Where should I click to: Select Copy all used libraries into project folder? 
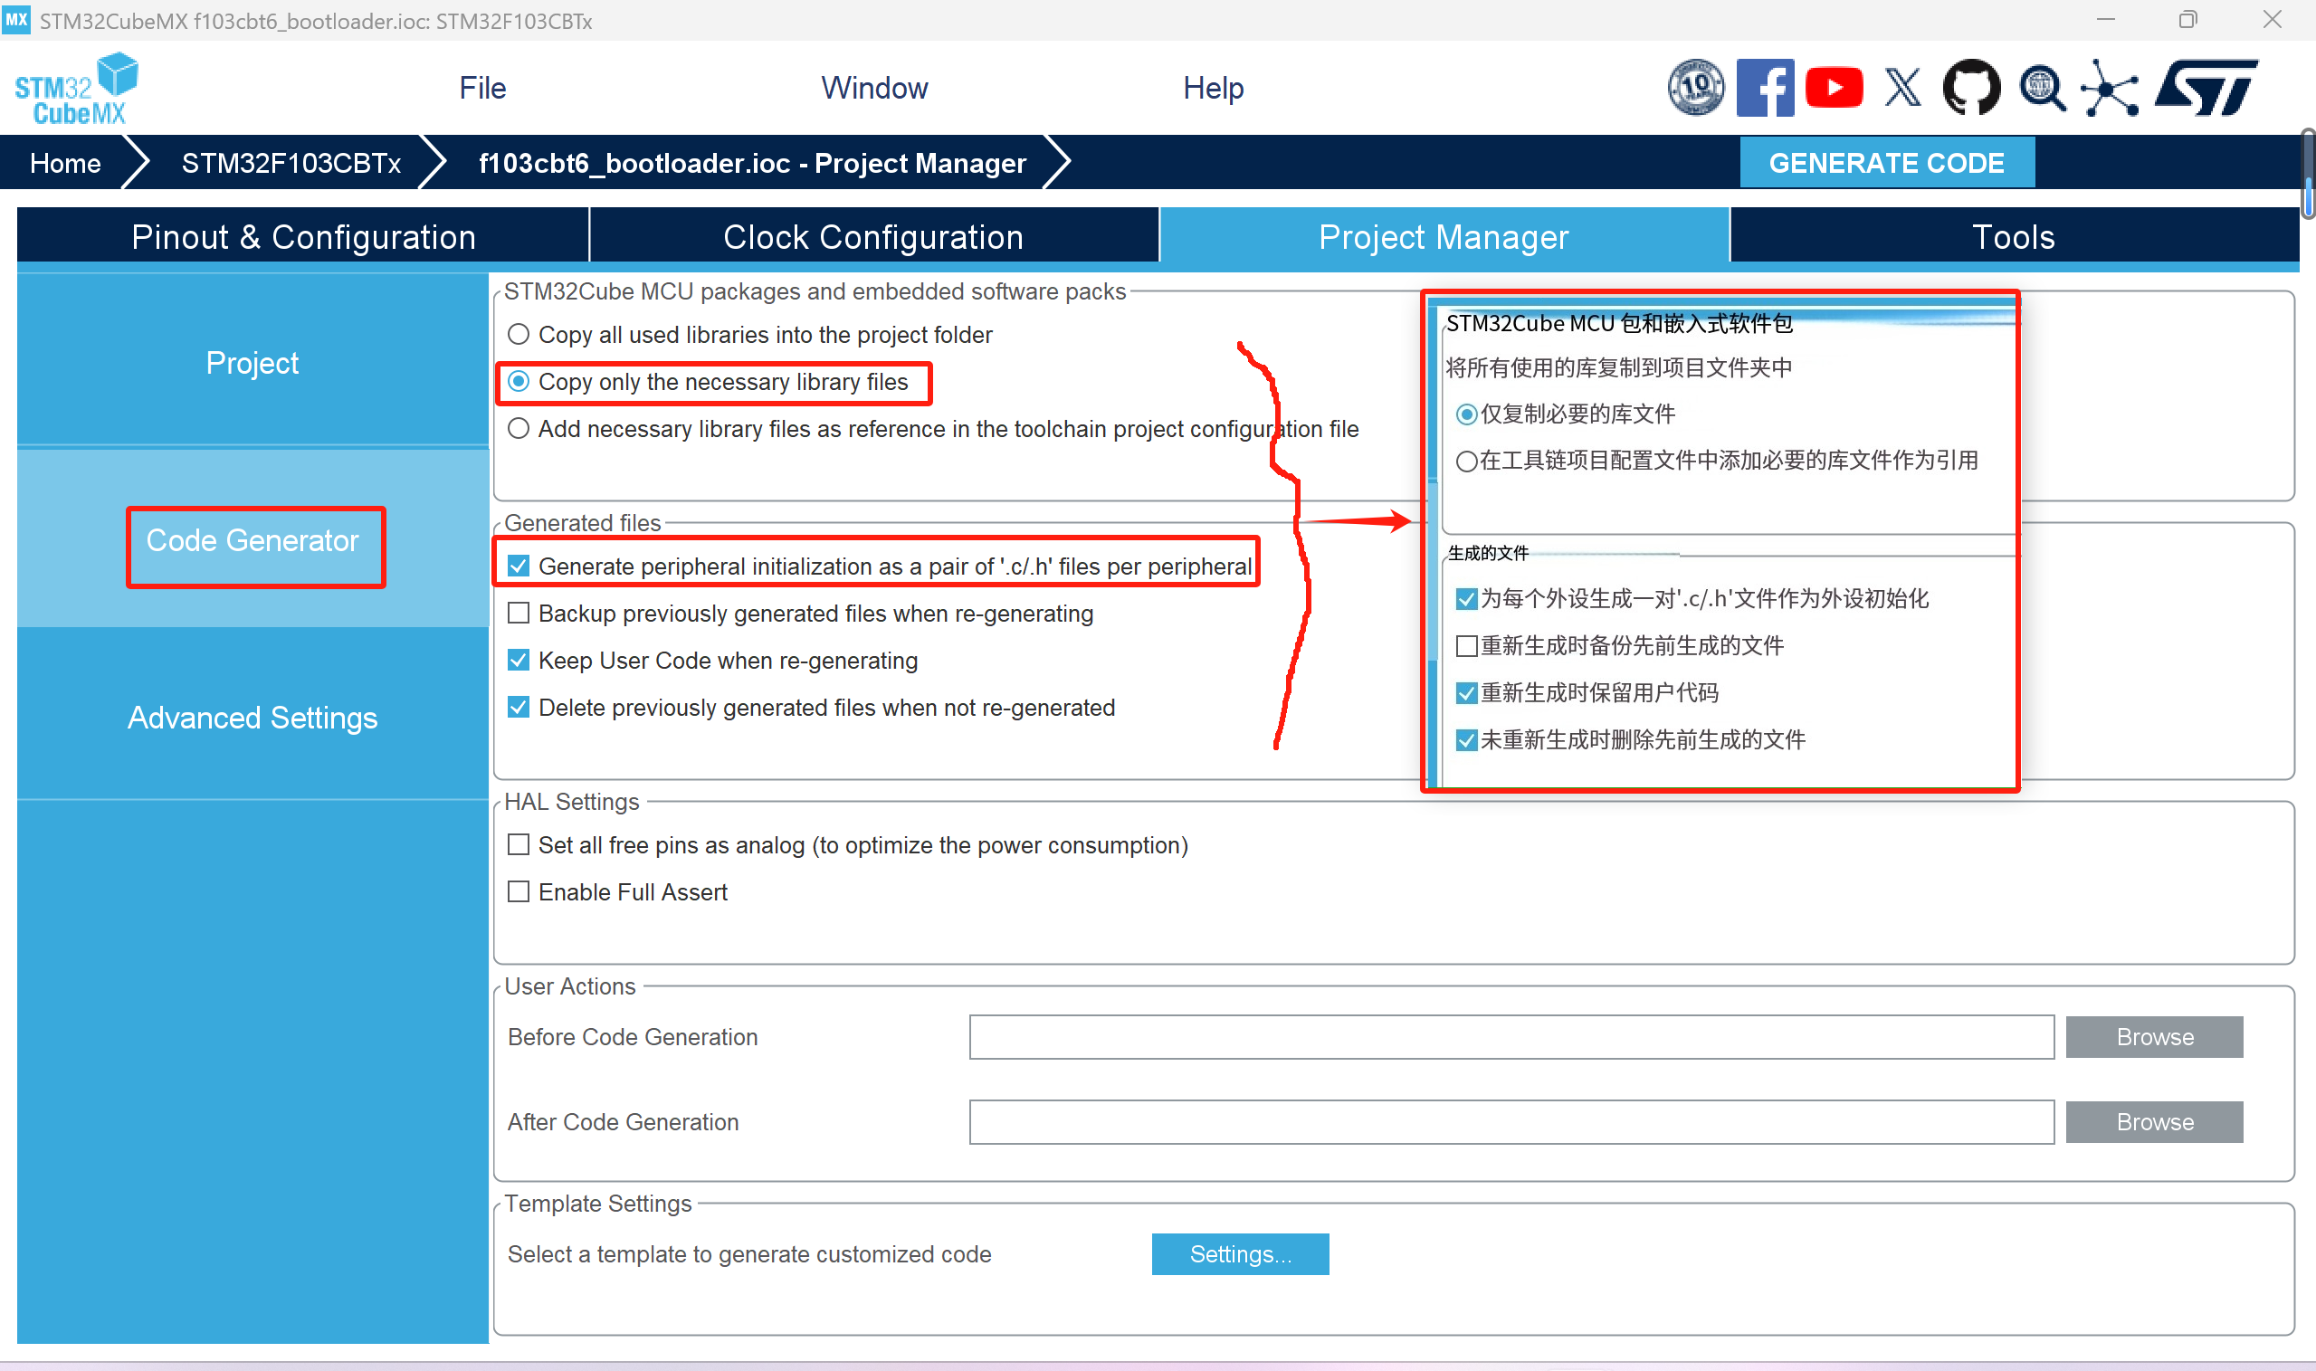(519, 335)
